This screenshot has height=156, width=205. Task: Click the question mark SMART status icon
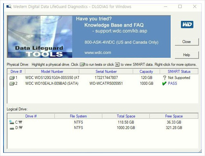165,78
